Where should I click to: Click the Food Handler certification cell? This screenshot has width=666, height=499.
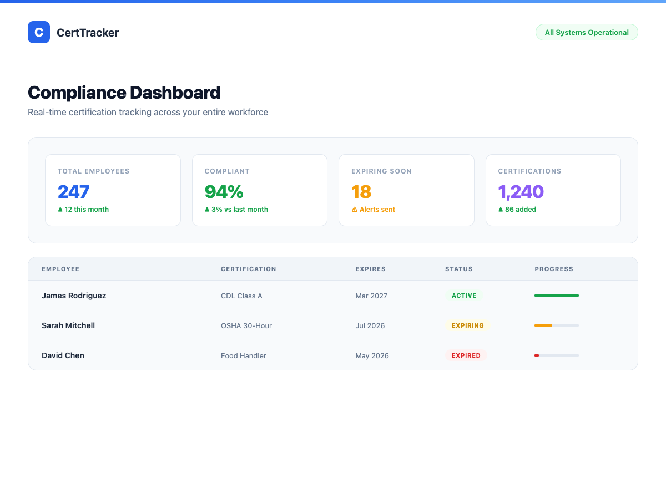click(244, 355)
